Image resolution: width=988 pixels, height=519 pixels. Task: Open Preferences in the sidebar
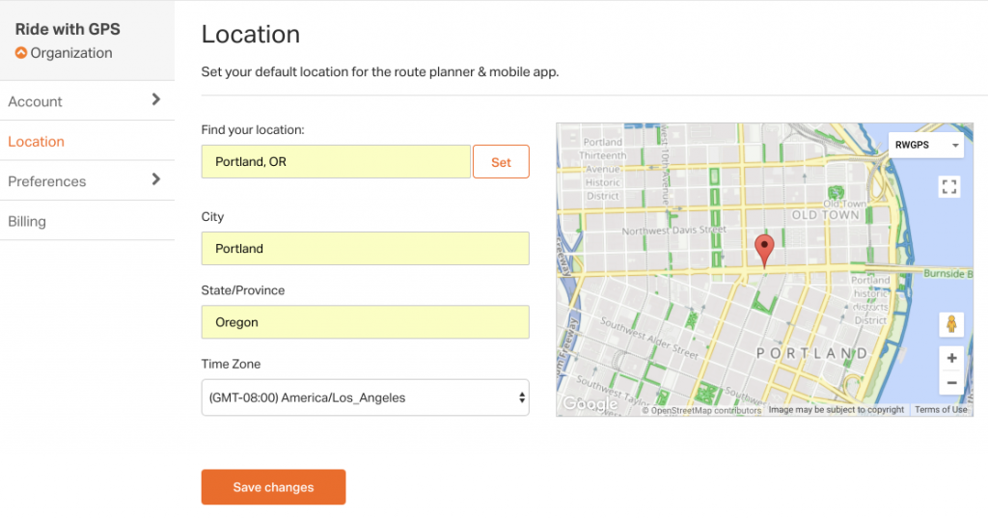point(87,180)
